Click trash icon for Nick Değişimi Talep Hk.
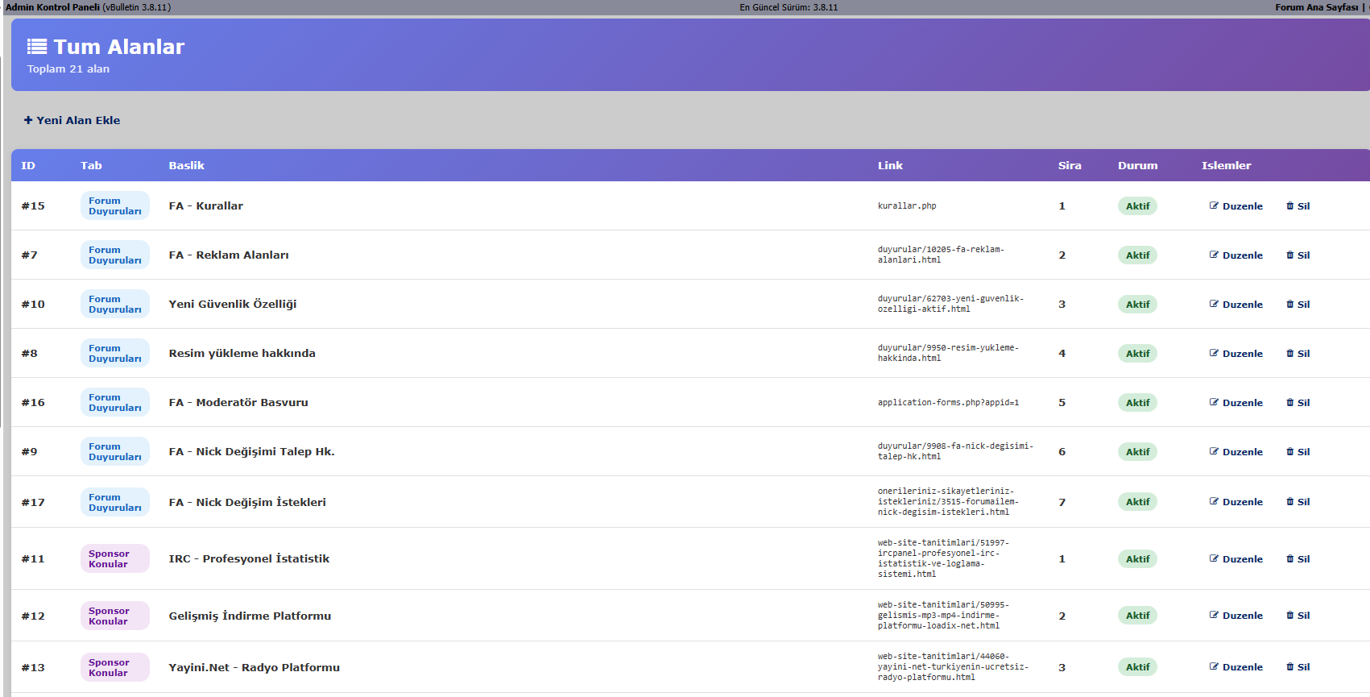The image size is (1370, 697). tap(1290, 451)
